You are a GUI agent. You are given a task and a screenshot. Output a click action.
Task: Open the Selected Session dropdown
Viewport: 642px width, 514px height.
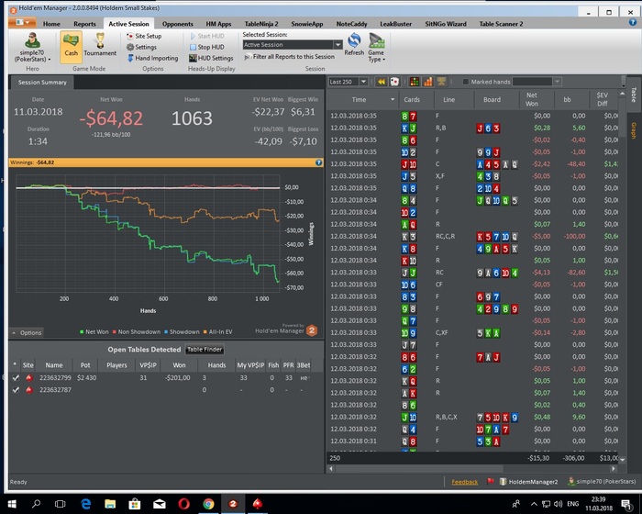pyautogui.click(x=338, y=45)
